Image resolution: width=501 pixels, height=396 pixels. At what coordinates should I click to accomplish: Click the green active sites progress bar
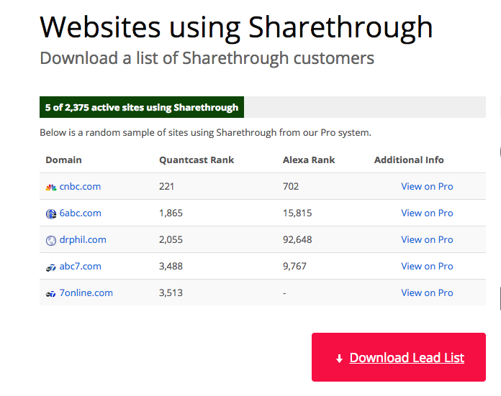tap(142, 107)
